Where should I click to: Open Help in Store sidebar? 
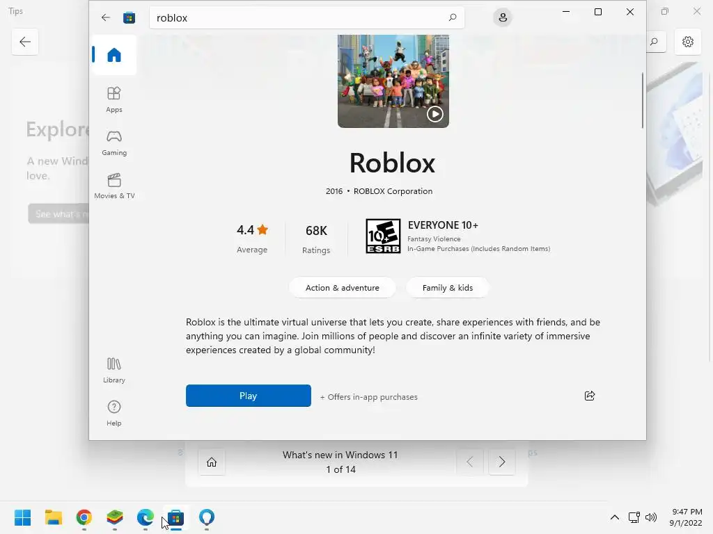113,413
